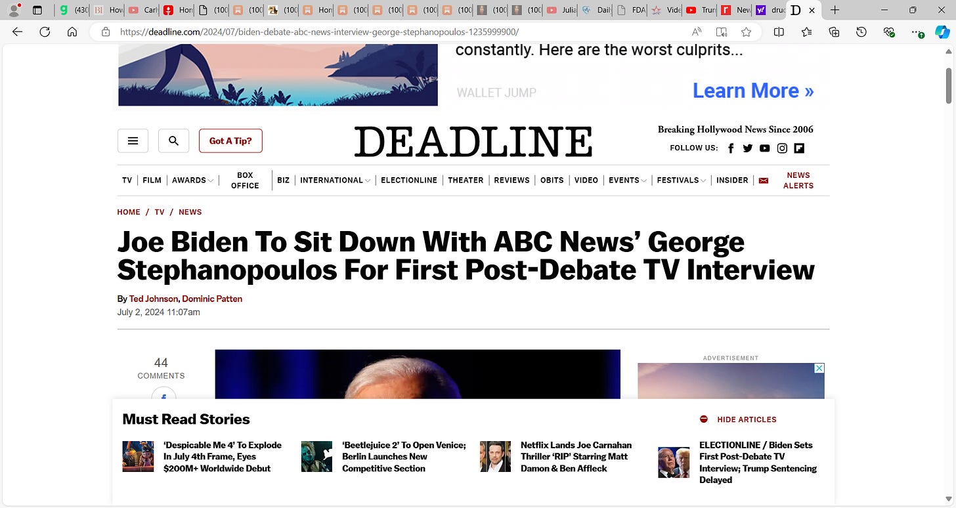Screen dimensions: 956x508
Task: Open the browser home page icon
Action: [72, 32]
